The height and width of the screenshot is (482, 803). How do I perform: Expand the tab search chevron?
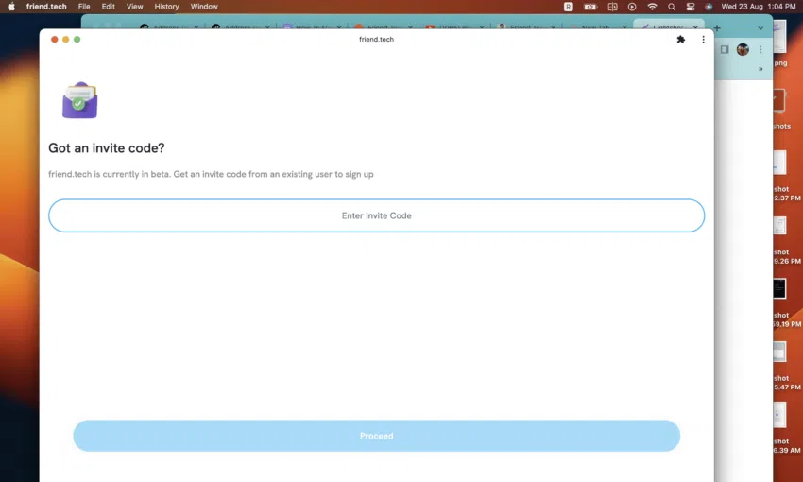tap(760, 28)
